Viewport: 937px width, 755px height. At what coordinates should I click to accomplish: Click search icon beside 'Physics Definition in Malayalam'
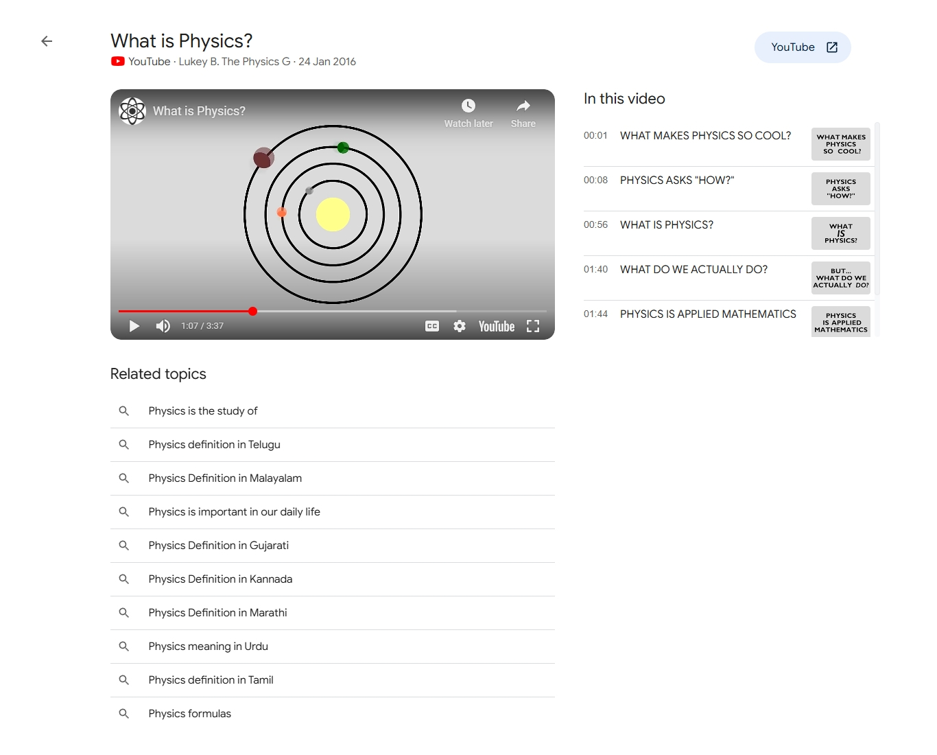coord(124,478)
